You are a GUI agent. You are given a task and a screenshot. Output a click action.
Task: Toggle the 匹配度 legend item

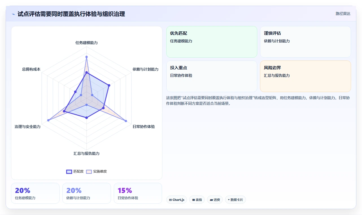75,171
